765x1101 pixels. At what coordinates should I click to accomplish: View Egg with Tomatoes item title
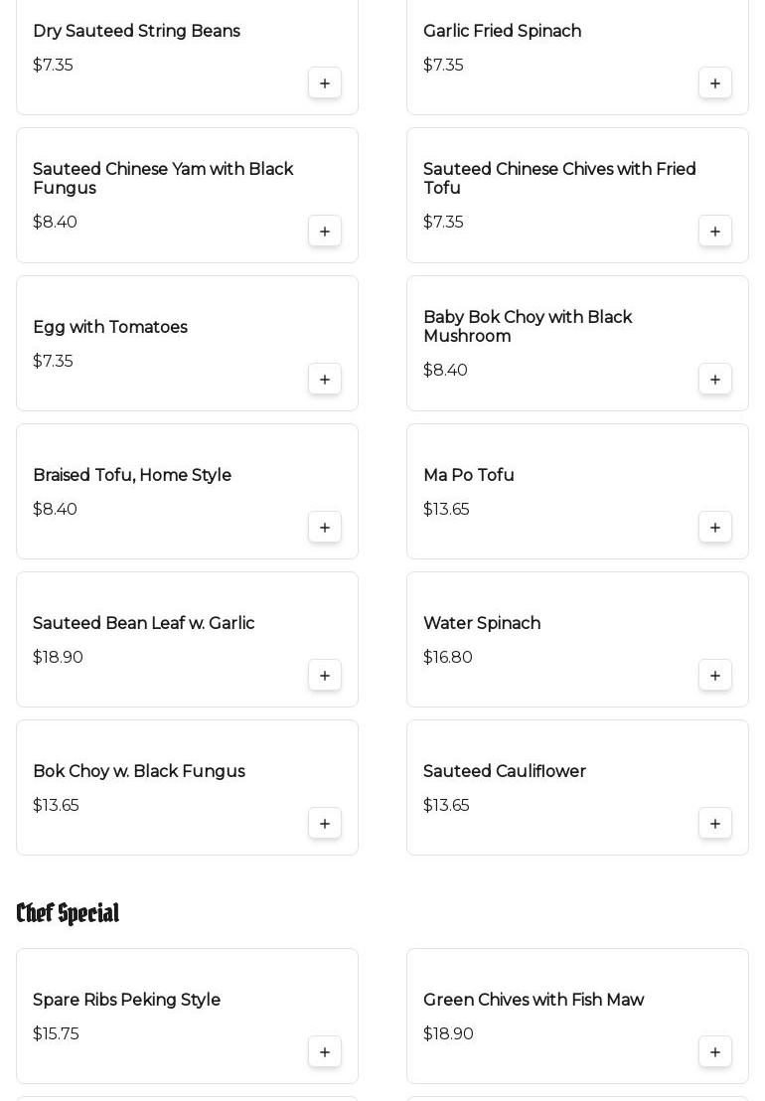point(110,328)
